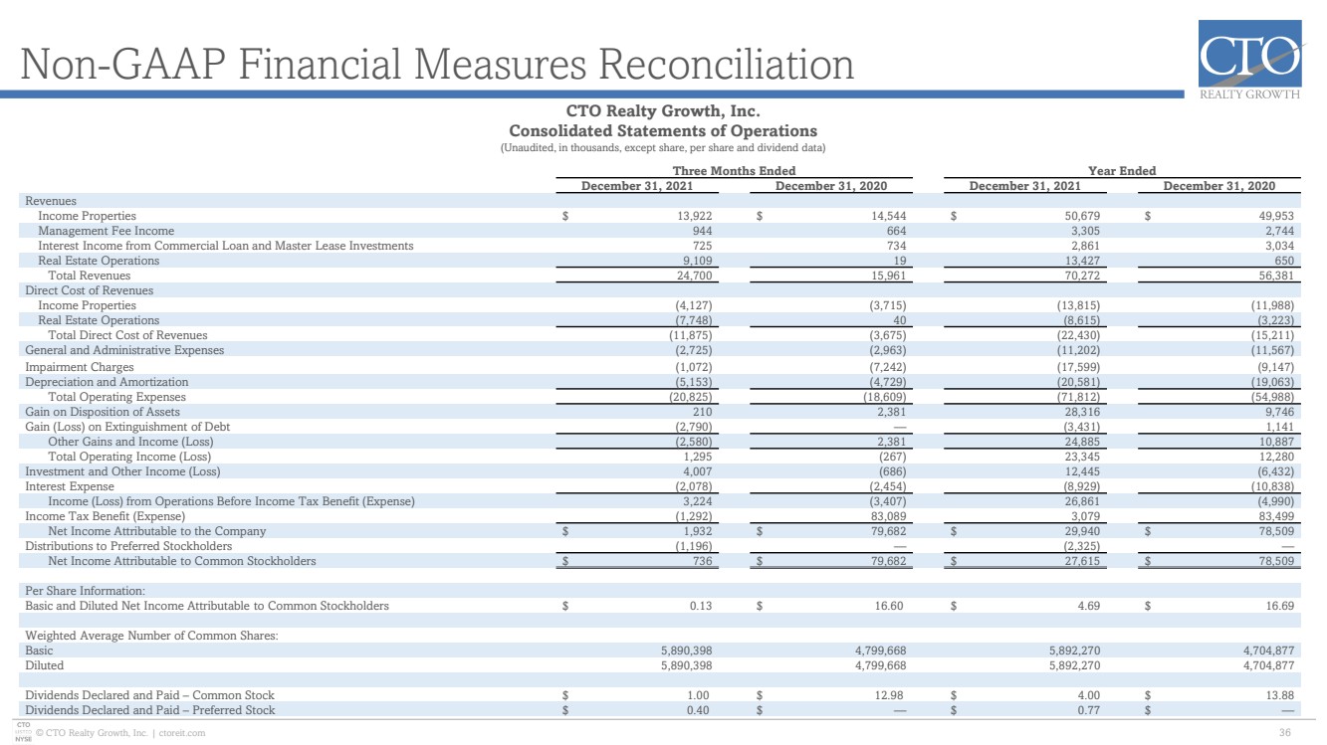Click the 24,700 Total Revenues value
Image resolution: width=1327 pixels, height=745 pixels.
click(x=693, y=276)
